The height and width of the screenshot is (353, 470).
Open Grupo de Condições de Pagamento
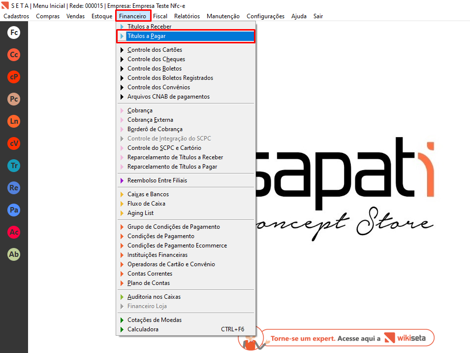[186, 227]
